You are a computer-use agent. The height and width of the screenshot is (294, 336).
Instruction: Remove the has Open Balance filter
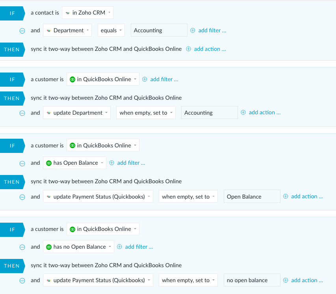(x=22, y=164)
